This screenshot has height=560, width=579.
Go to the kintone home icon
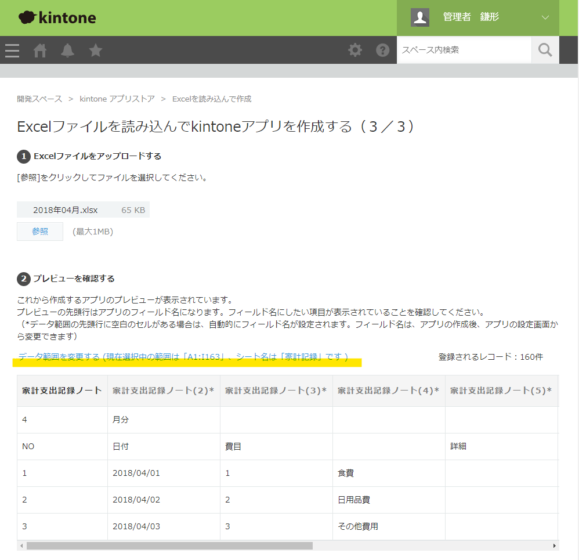pyautogui.click(x=40, y=50)
